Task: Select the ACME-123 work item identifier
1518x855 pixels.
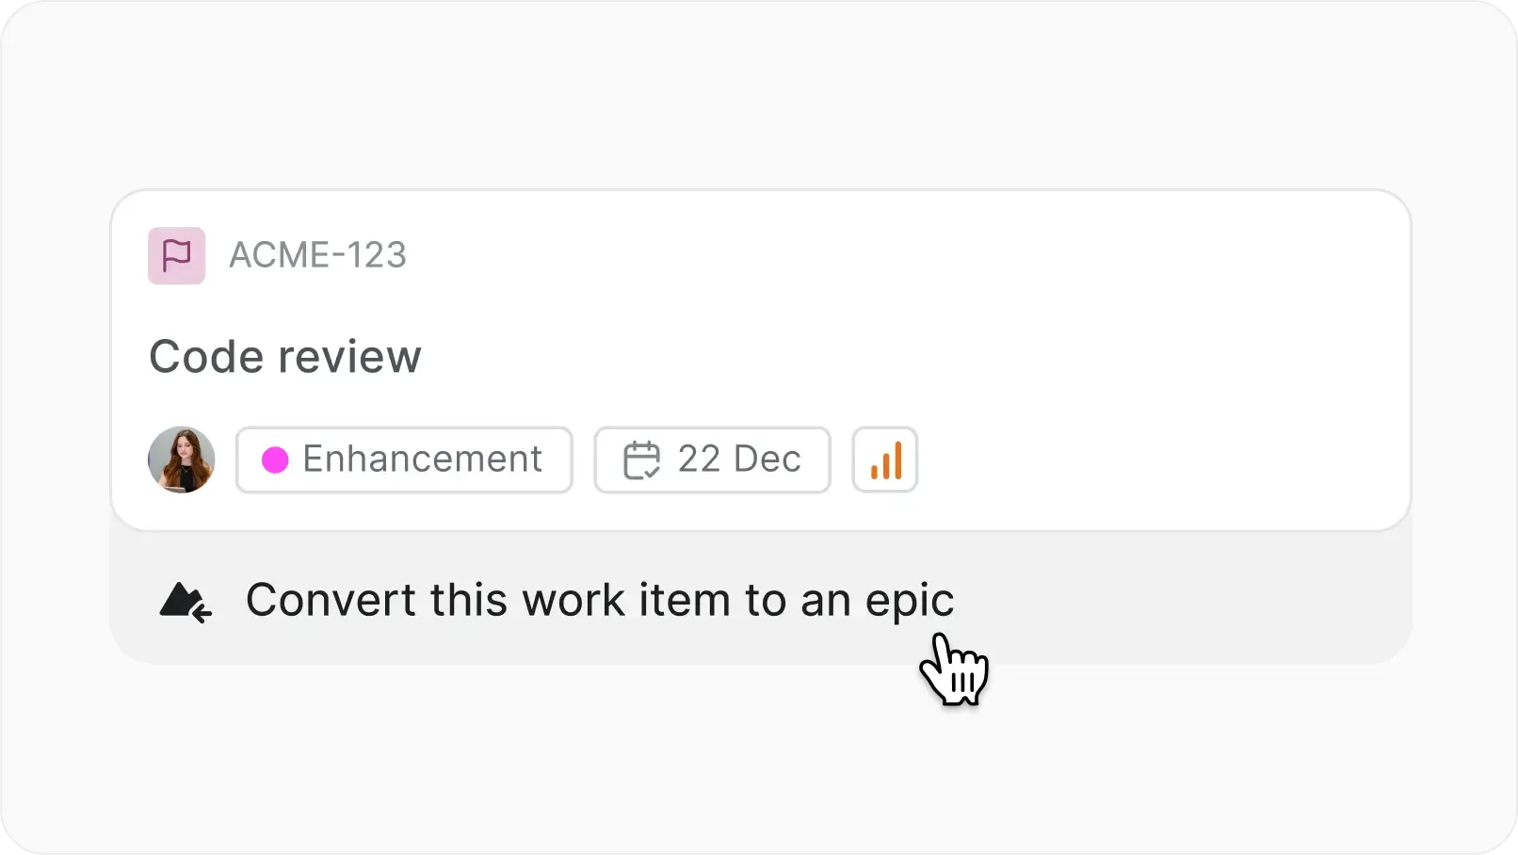Action: coord(317,255)
